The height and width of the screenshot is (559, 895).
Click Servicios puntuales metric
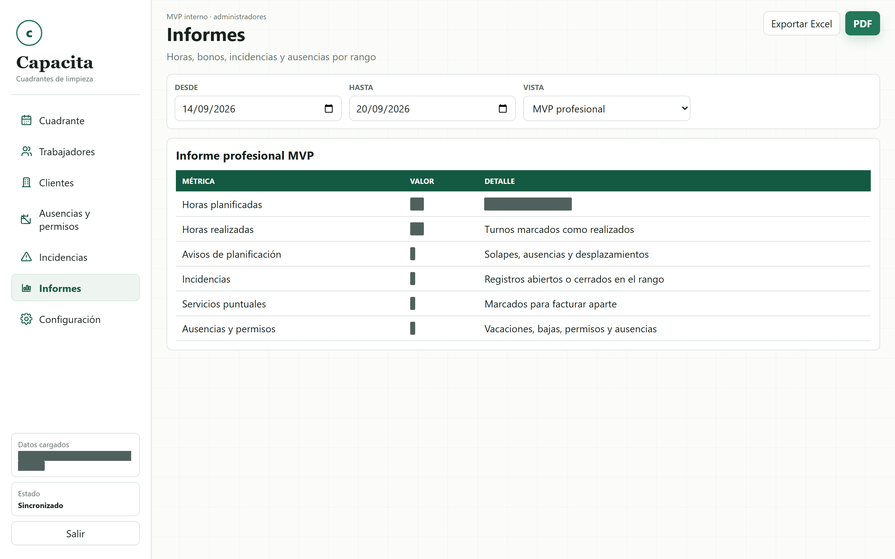[224, 304]
